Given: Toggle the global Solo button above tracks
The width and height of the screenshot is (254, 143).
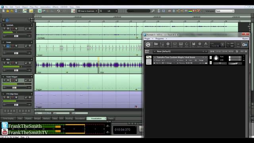Looking at the screenshot, I should (4, 20).
